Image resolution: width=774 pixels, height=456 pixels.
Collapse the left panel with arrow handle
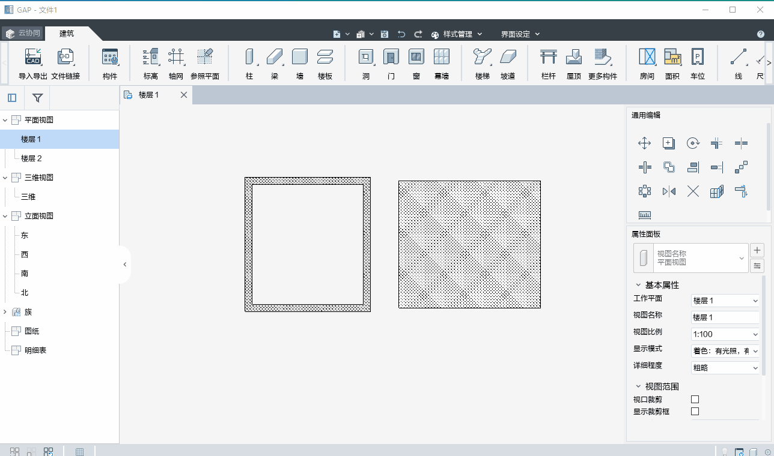125,264
